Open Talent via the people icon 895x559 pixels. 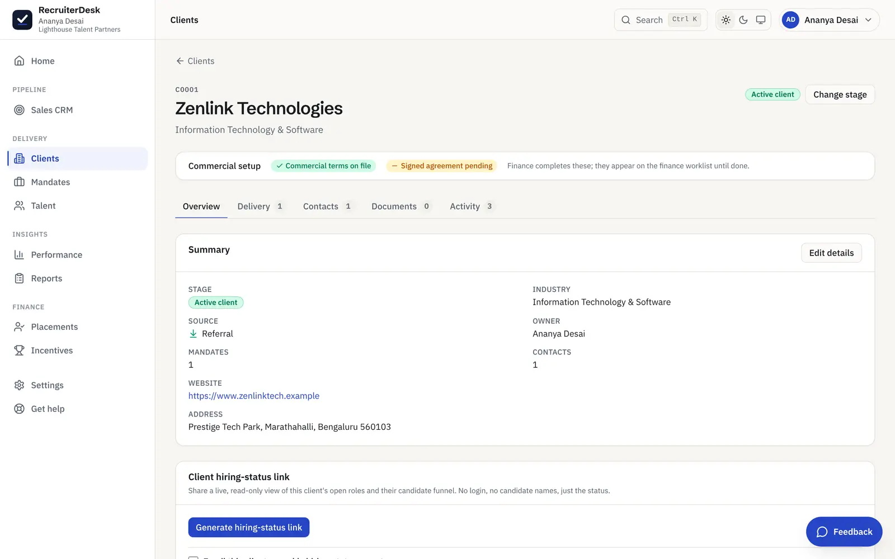point(19,206)
